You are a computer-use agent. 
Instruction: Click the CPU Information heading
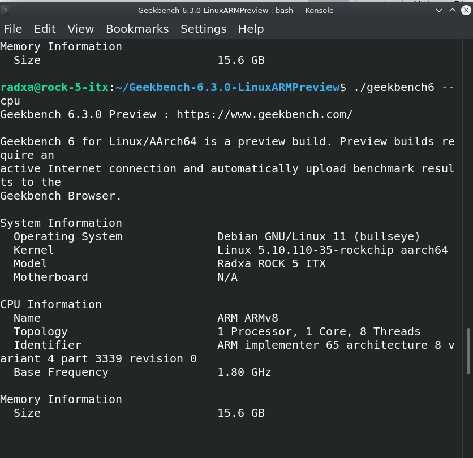point(51,305)
